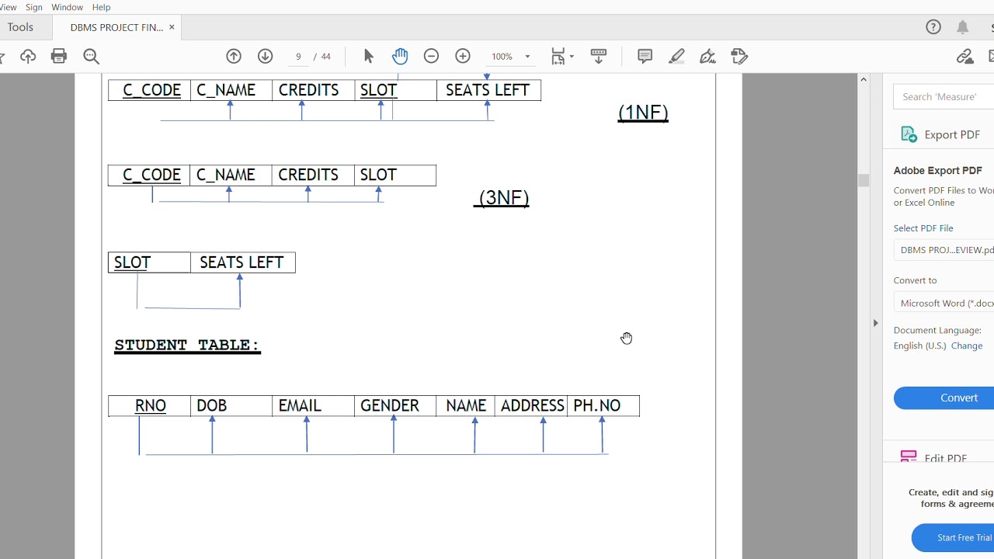Click the scrolling mode keyboard icon

[599, 56]
